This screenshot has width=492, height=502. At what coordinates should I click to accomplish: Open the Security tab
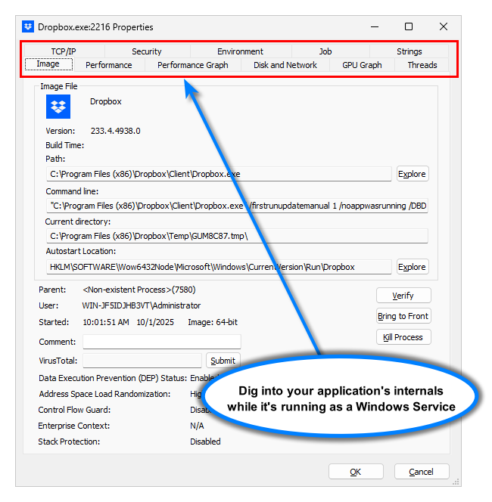pos(146,51)
